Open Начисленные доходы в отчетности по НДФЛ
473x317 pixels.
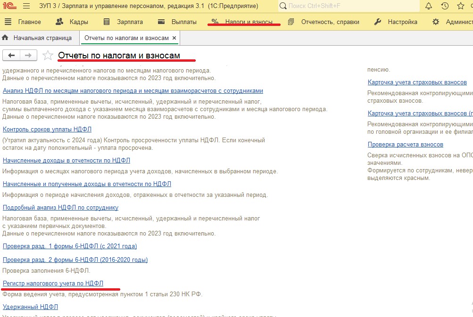pos(66,160)
